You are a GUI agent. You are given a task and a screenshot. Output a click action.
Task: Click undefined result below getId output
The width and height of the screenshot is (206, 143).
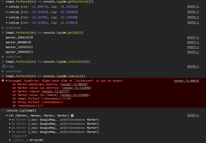(x=13, y=57)
